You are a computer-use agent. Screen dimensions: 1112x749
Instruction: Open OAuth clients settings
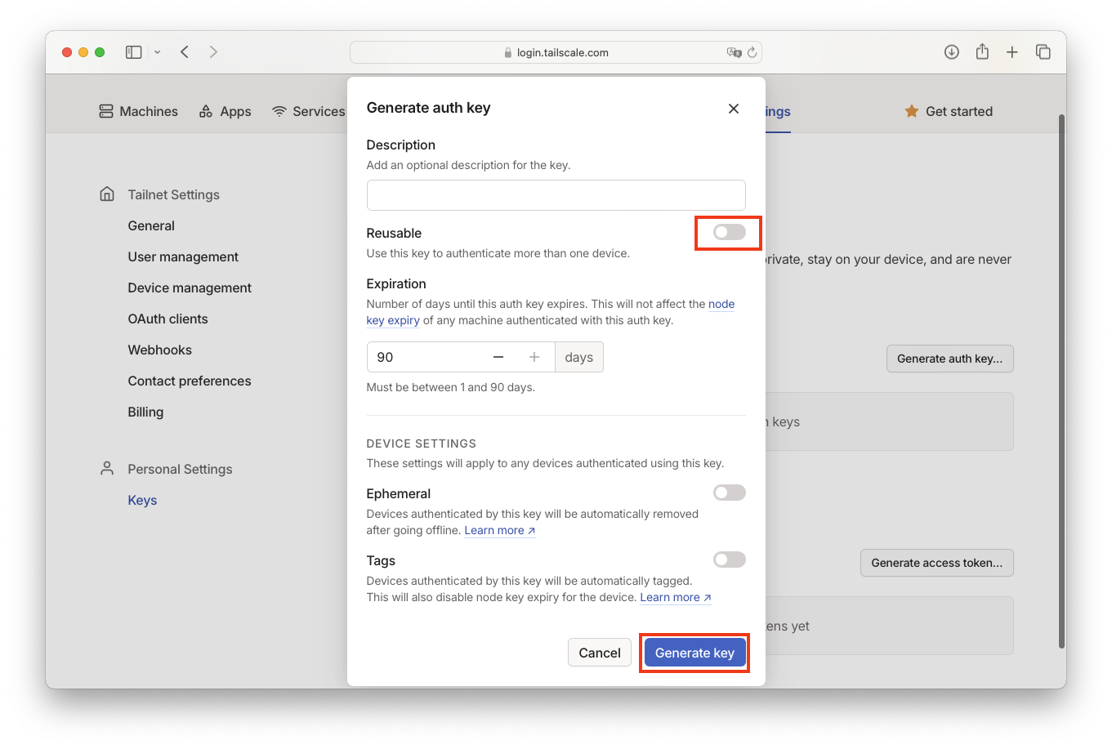click(167, 319)
